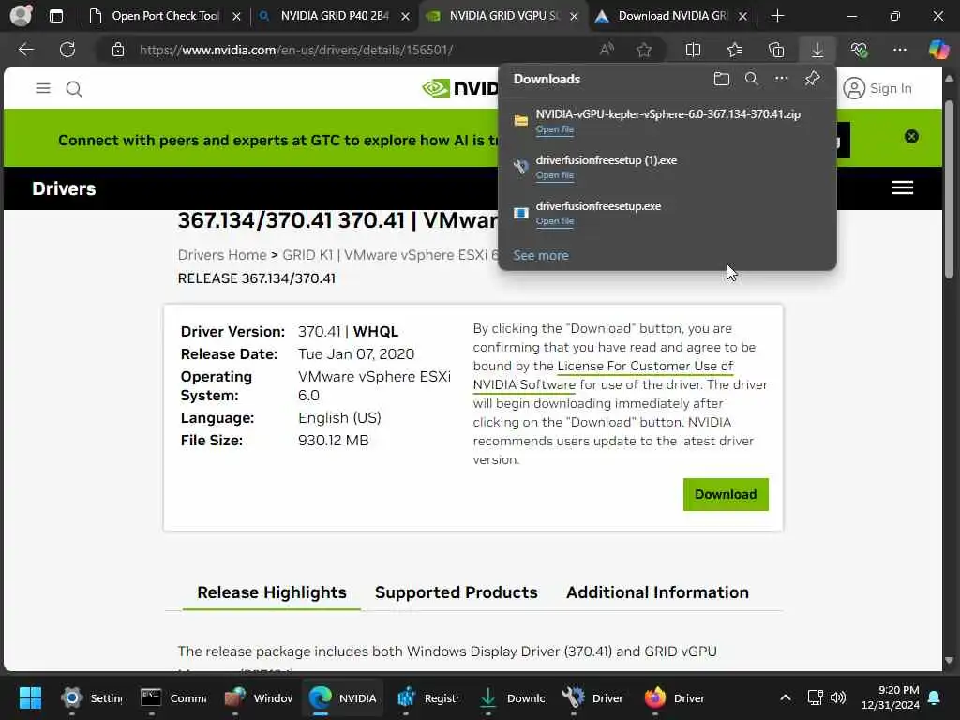This screenshot has height=720, width=960.
Task: Click the scrollbar down arrow
Action: click(x=950, y=661)
